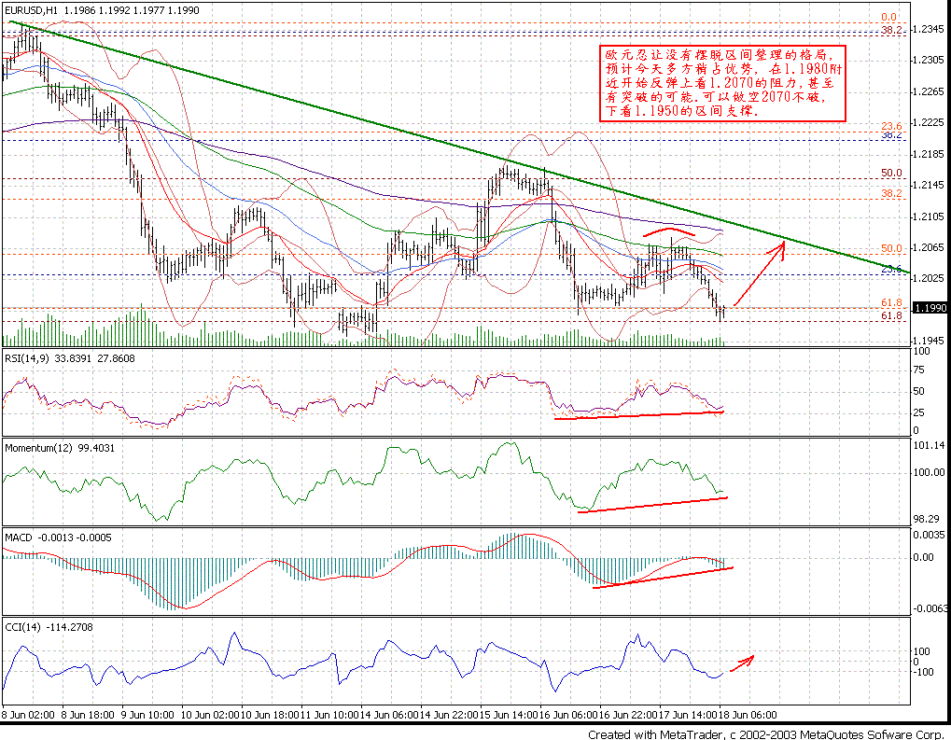Click the 98.29 Momentum scale value
951x740 pixels.
927,519
